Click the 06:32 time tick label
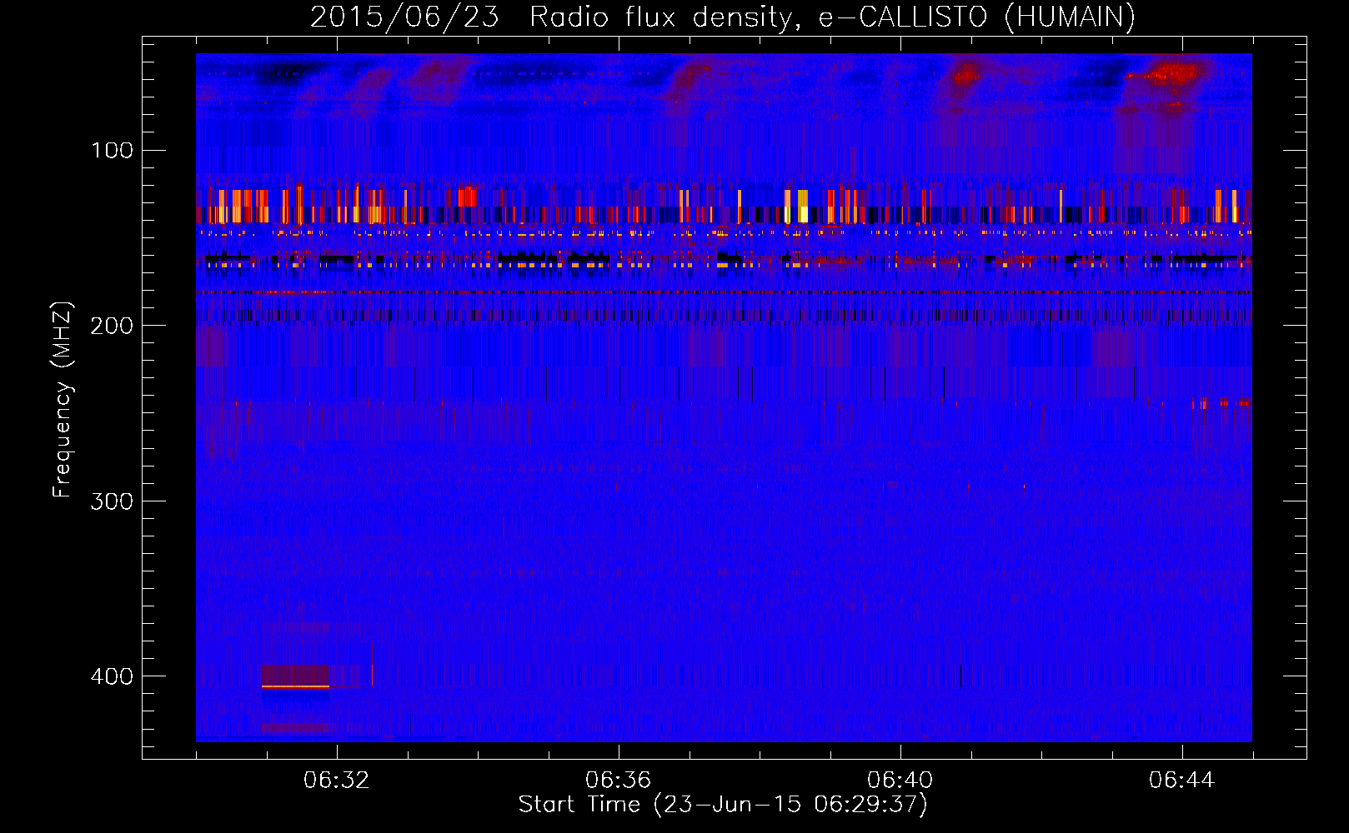Image resolution: width=1349 pixels, height=833 pixels. [337, 781]
